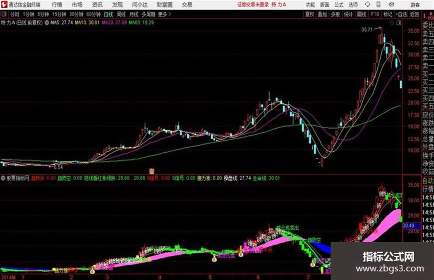Click the 叠加 overlay button
The height and width of the screenshot is (280, 434).
pyautogui.click(x=322, y=14)
